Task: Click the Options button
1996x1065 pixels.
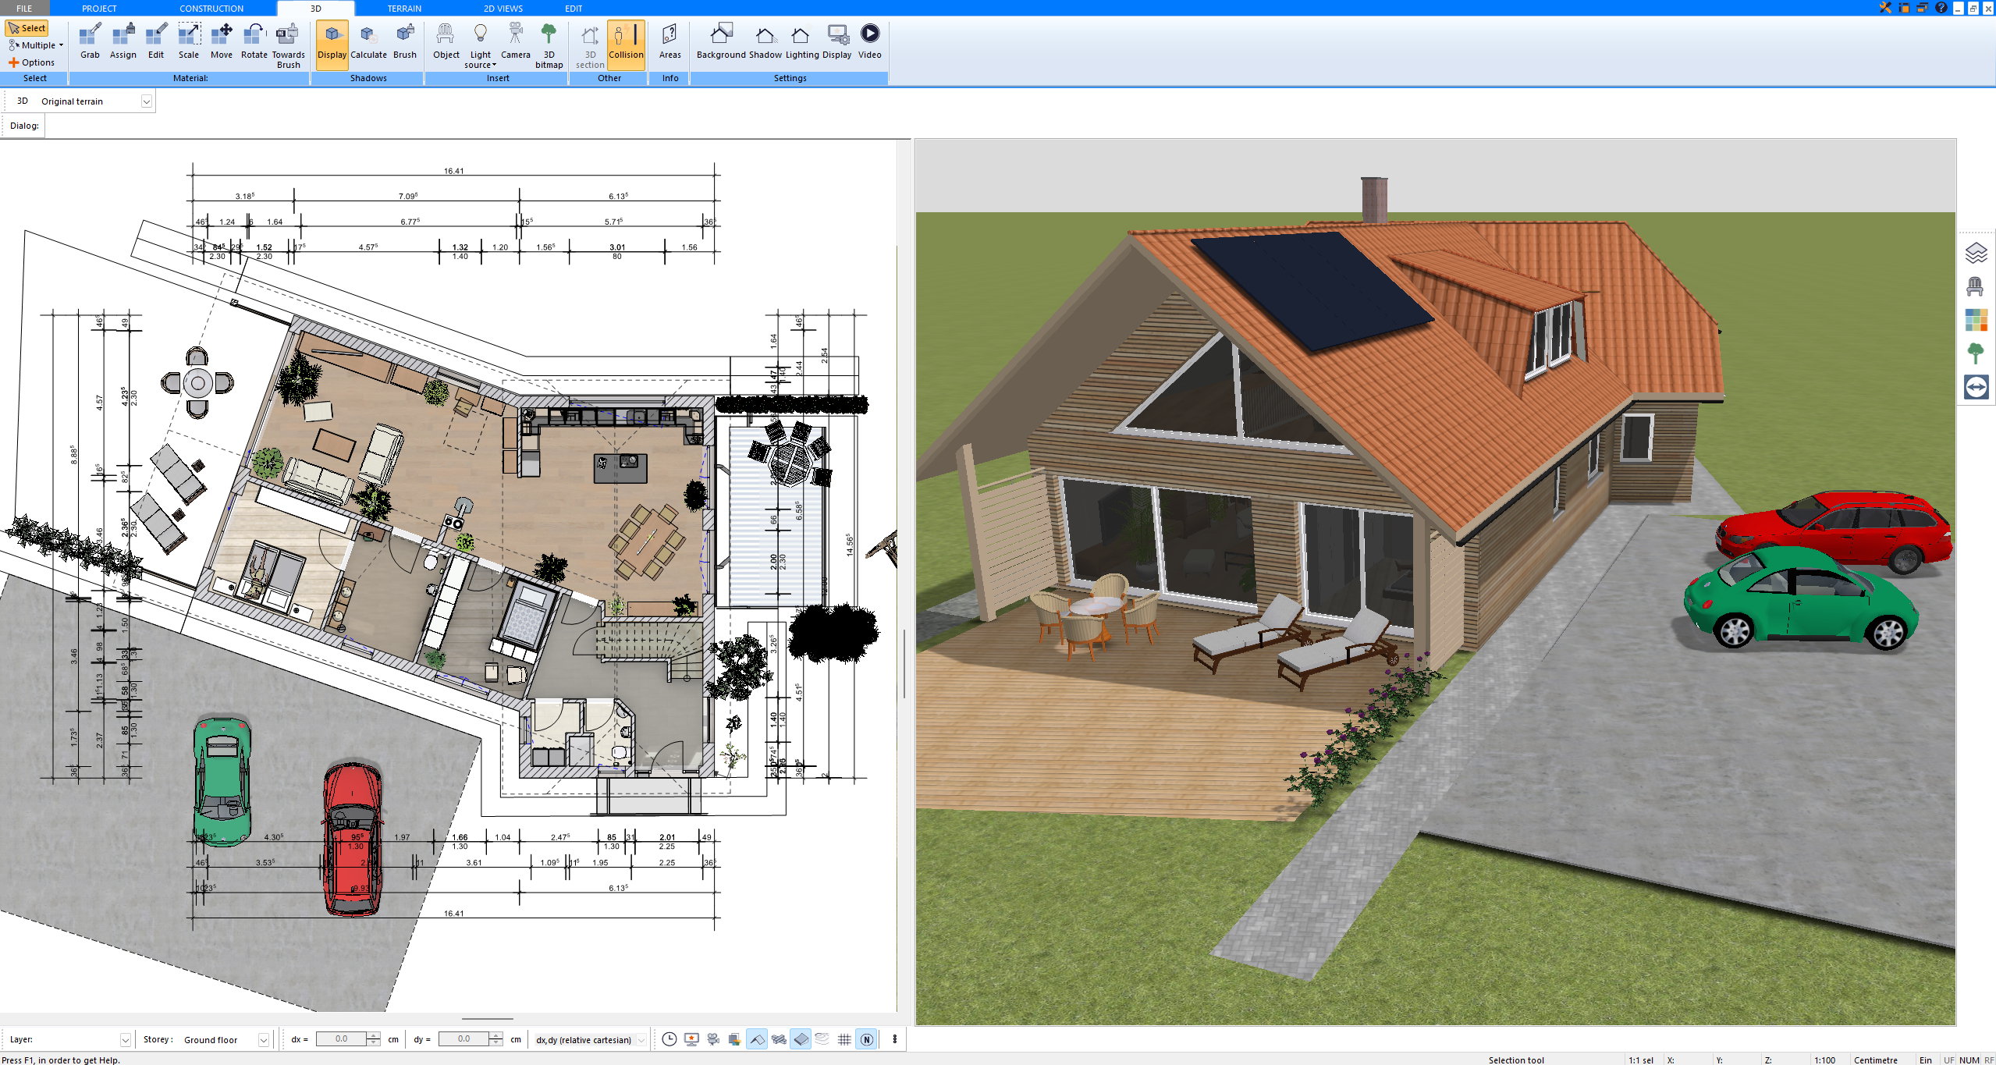Action: coord(31,62)
